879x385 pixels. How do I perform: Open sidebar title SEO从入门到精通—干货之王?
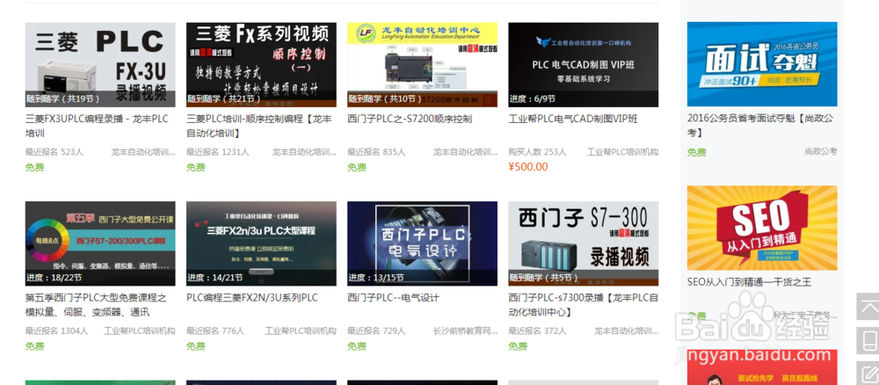tap(749, 282)
